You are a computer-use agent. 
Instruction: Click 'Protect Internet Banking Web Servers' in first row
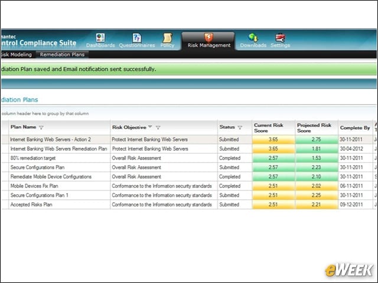149,139
